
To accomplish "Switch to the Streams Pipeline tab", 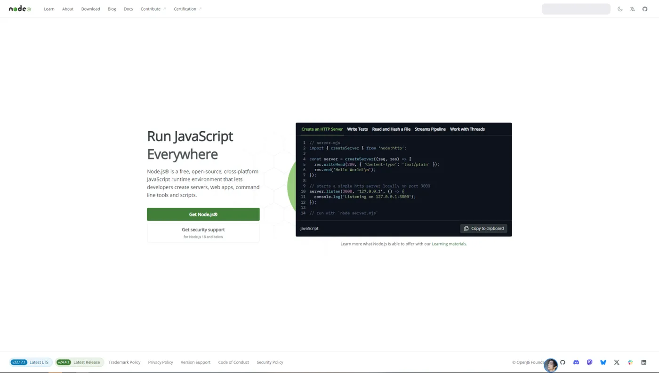I will click(x=430, y=129).
